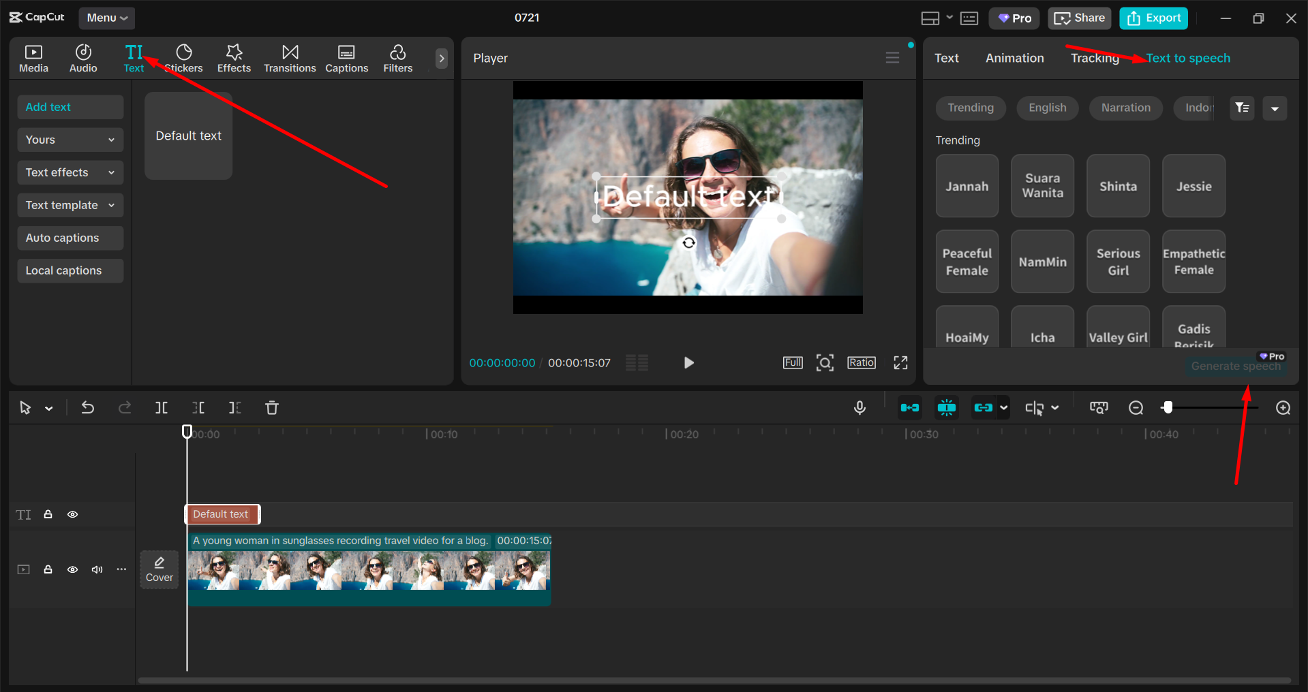Hide the text track with eye icon
Image resolution: width=1308 pixels, height=692 pixels.
(72, 515)
